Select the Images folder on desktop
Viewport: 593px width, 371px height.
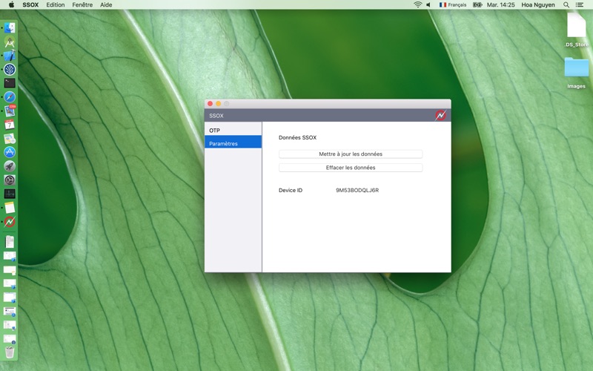point(577,73)
